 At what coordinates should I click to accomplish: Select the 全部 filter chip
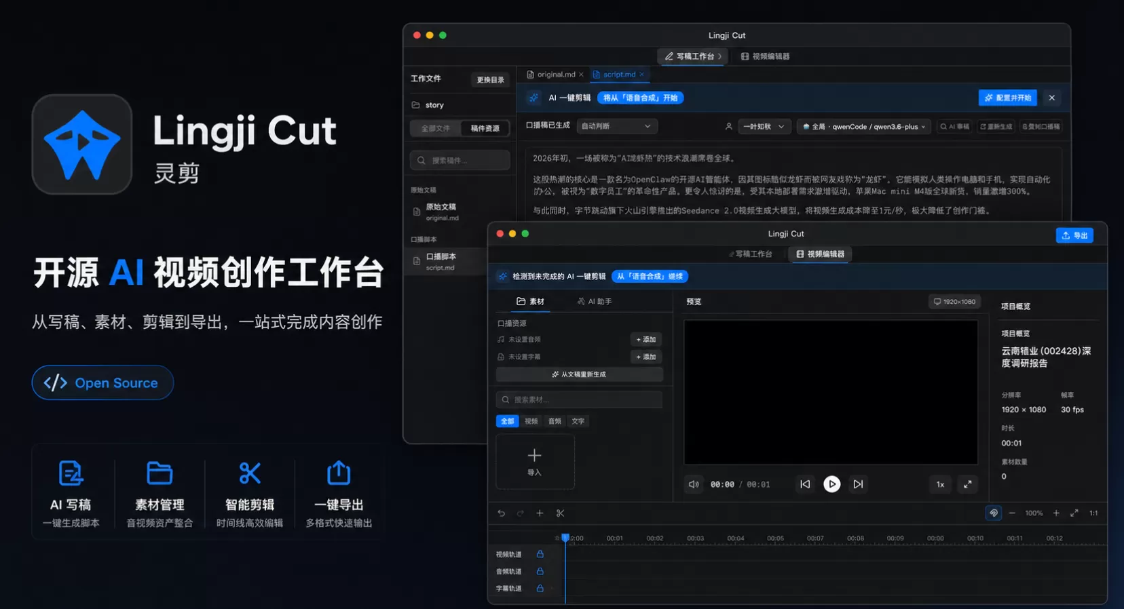tap(507, 421)
